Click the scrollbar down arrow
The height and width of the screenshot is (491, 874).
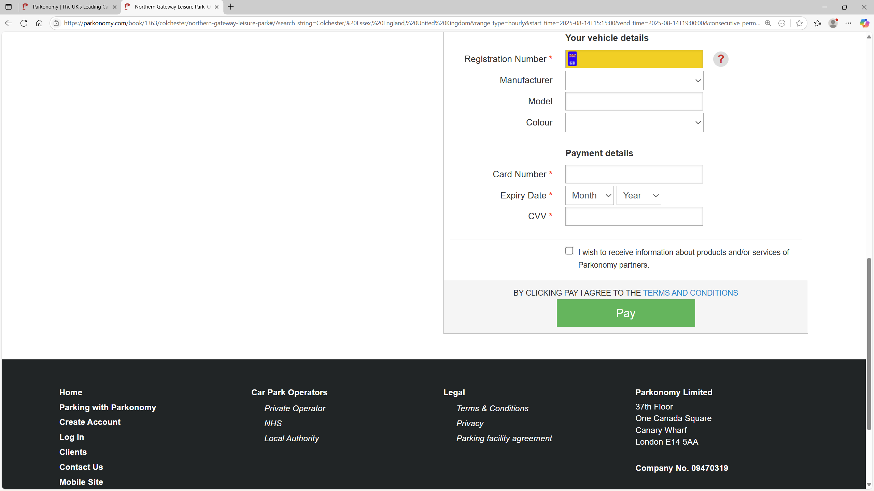click(x=869, y=485)
